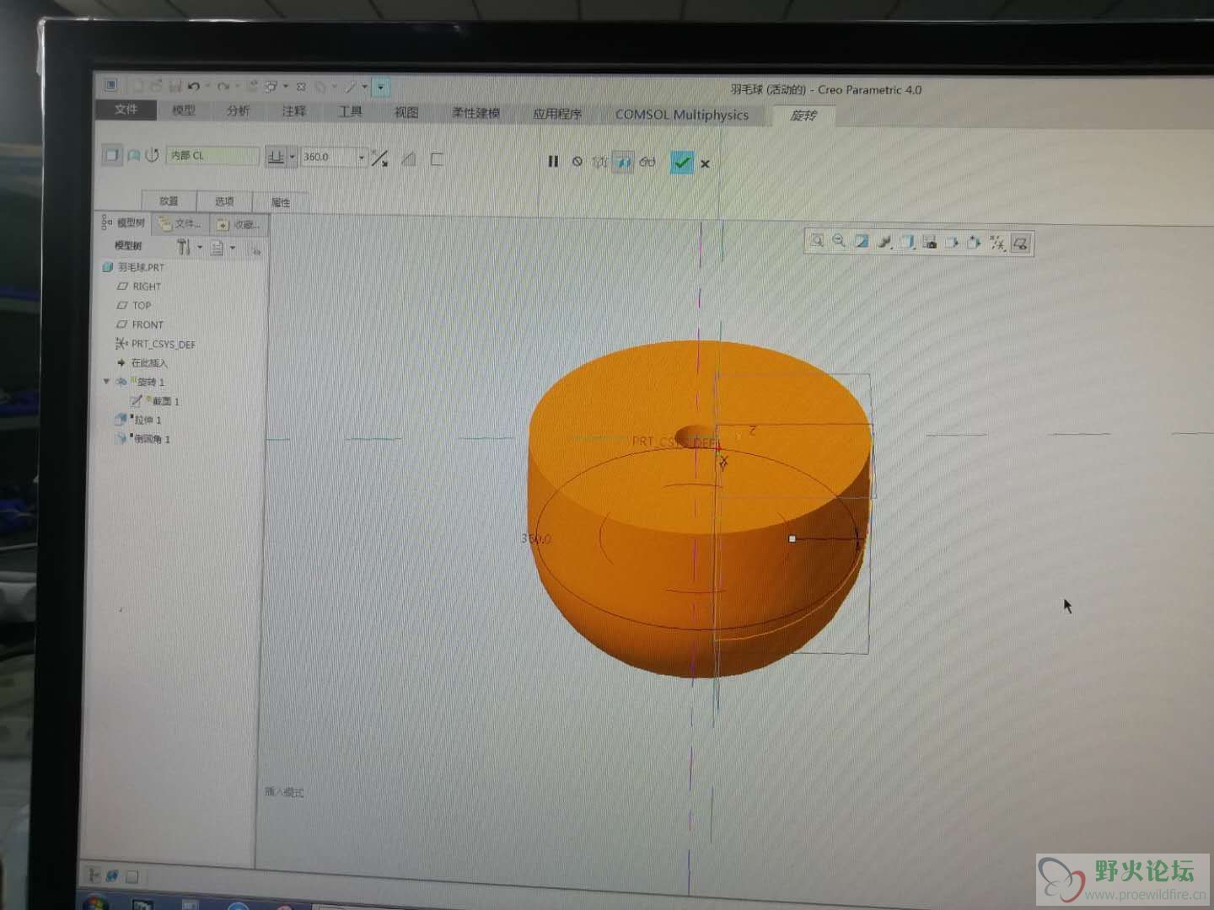Select the active 旋转 tab
Viewport: 1214px width, 910px height.
(803, 115)
